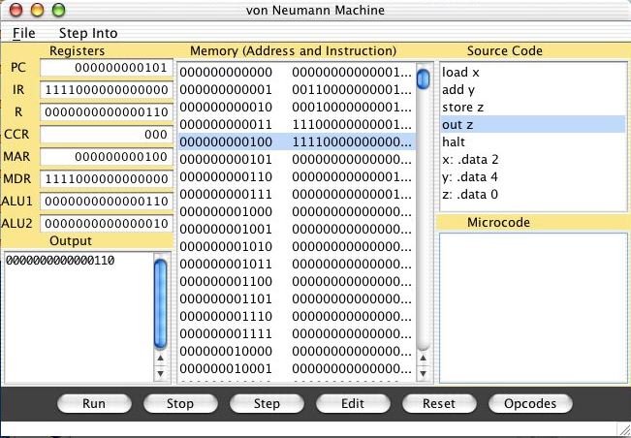The height and width of the screenshot is (438, 631).
Task: Click the Step button
Action: point(267,403)
